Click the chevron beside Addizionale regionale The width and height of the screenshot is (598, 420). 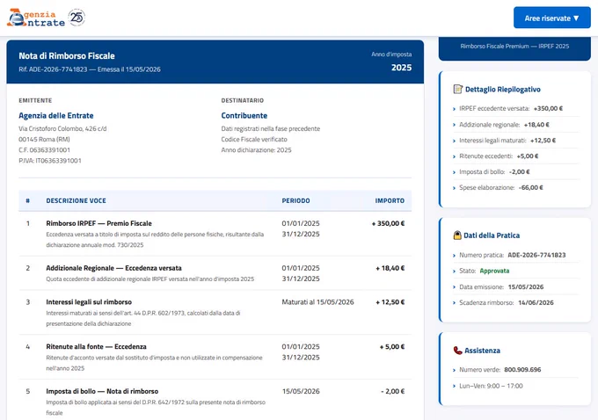coord(454,125)
